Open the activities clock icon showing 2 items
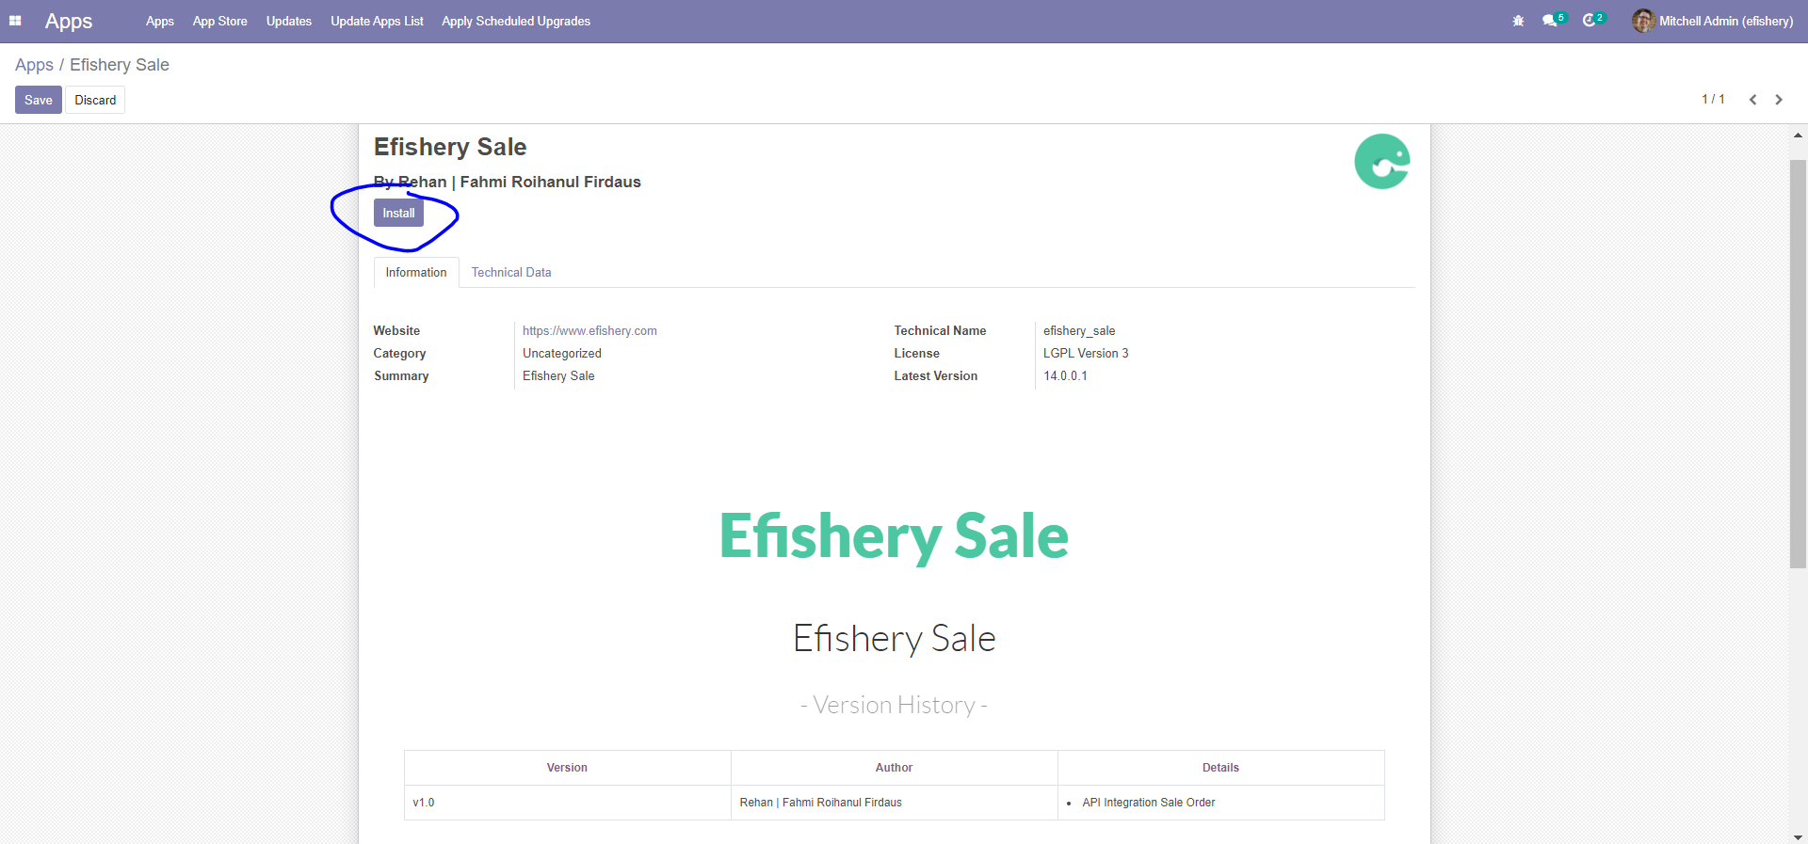1808x844 pixels. coord(1592,20)
